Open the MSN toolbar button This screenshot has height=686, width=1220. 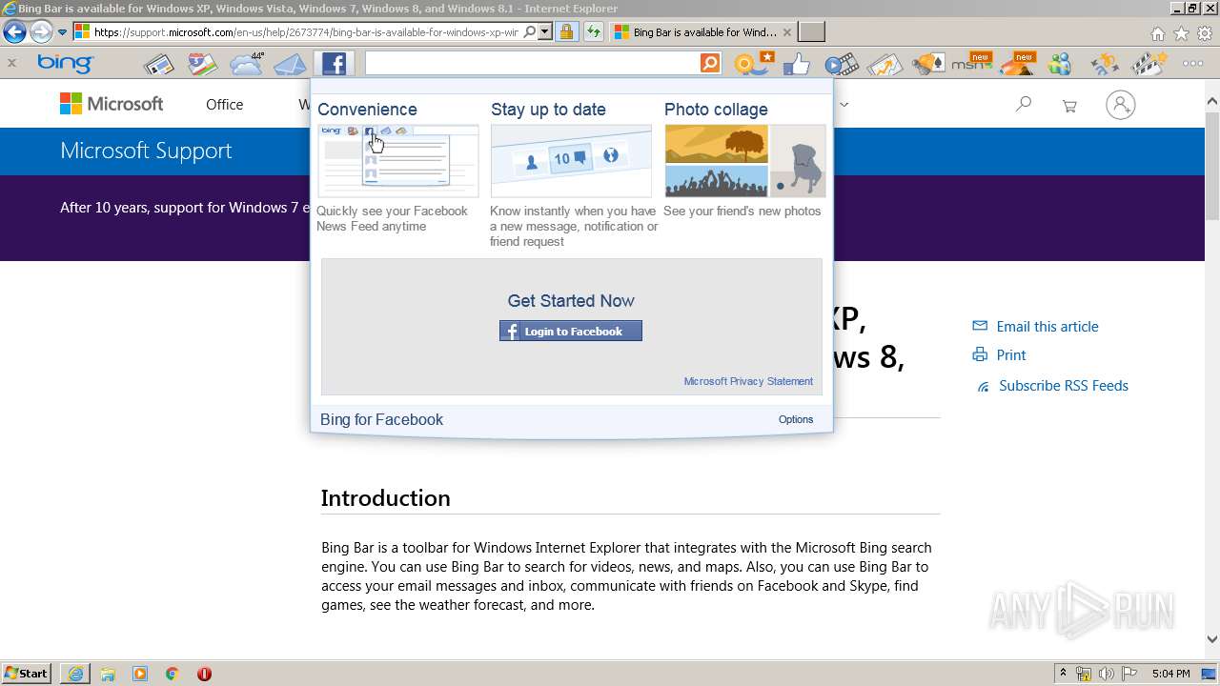[x=972, y=64]
